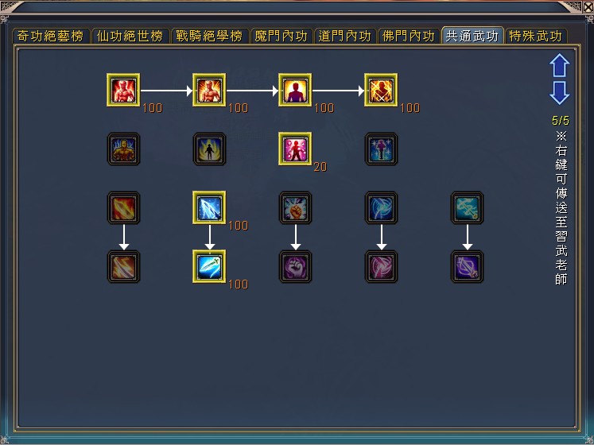
Task: Switch to the 奇功絕藝榜 tab
Action: tap(51, 36)
